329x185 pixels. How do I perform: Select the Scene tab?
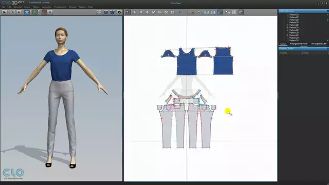point(283,44)
